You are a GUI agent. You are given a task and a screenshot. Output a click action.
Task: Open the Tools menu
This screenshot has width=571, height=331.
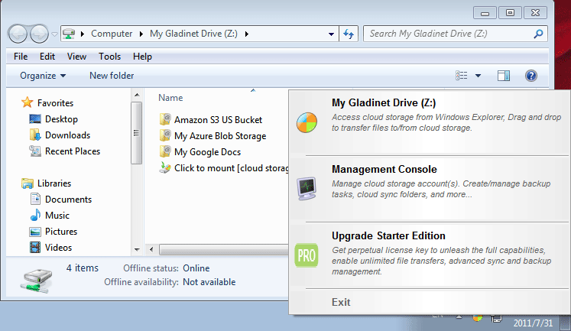tap(109, 57)
